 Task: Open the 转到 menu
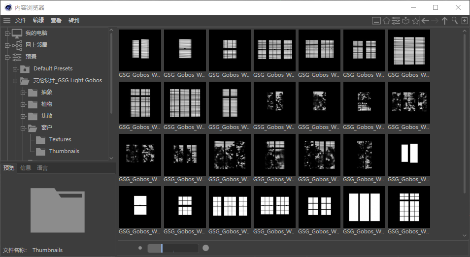74,20
